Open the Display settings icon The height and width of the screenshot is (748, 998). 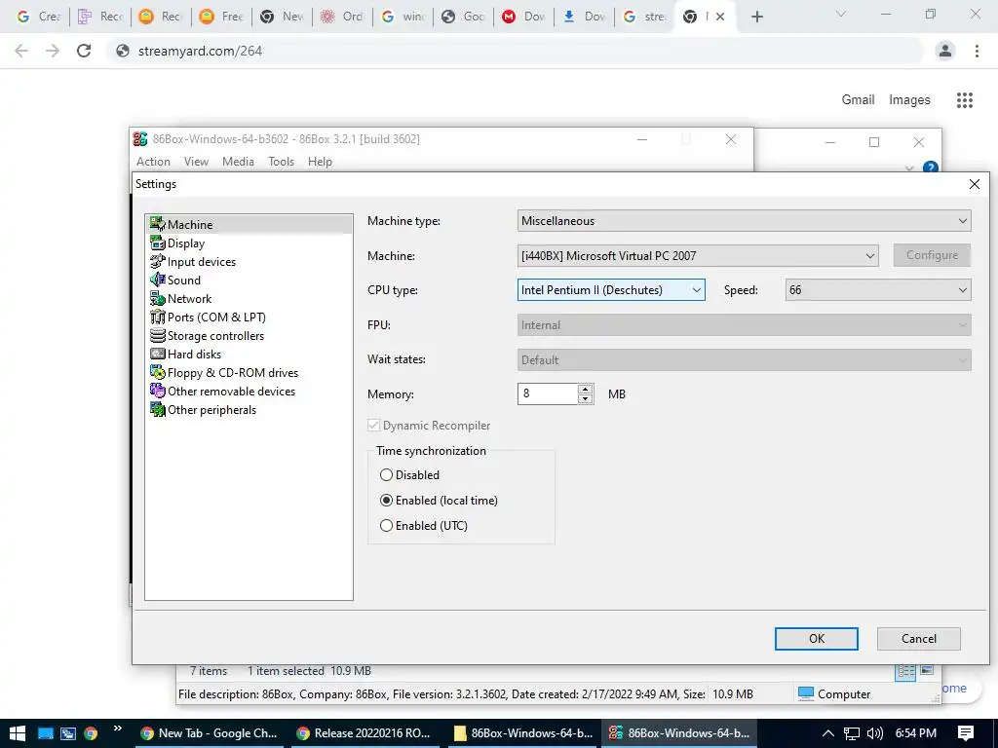pyautogui.click(x=157, y=243)
